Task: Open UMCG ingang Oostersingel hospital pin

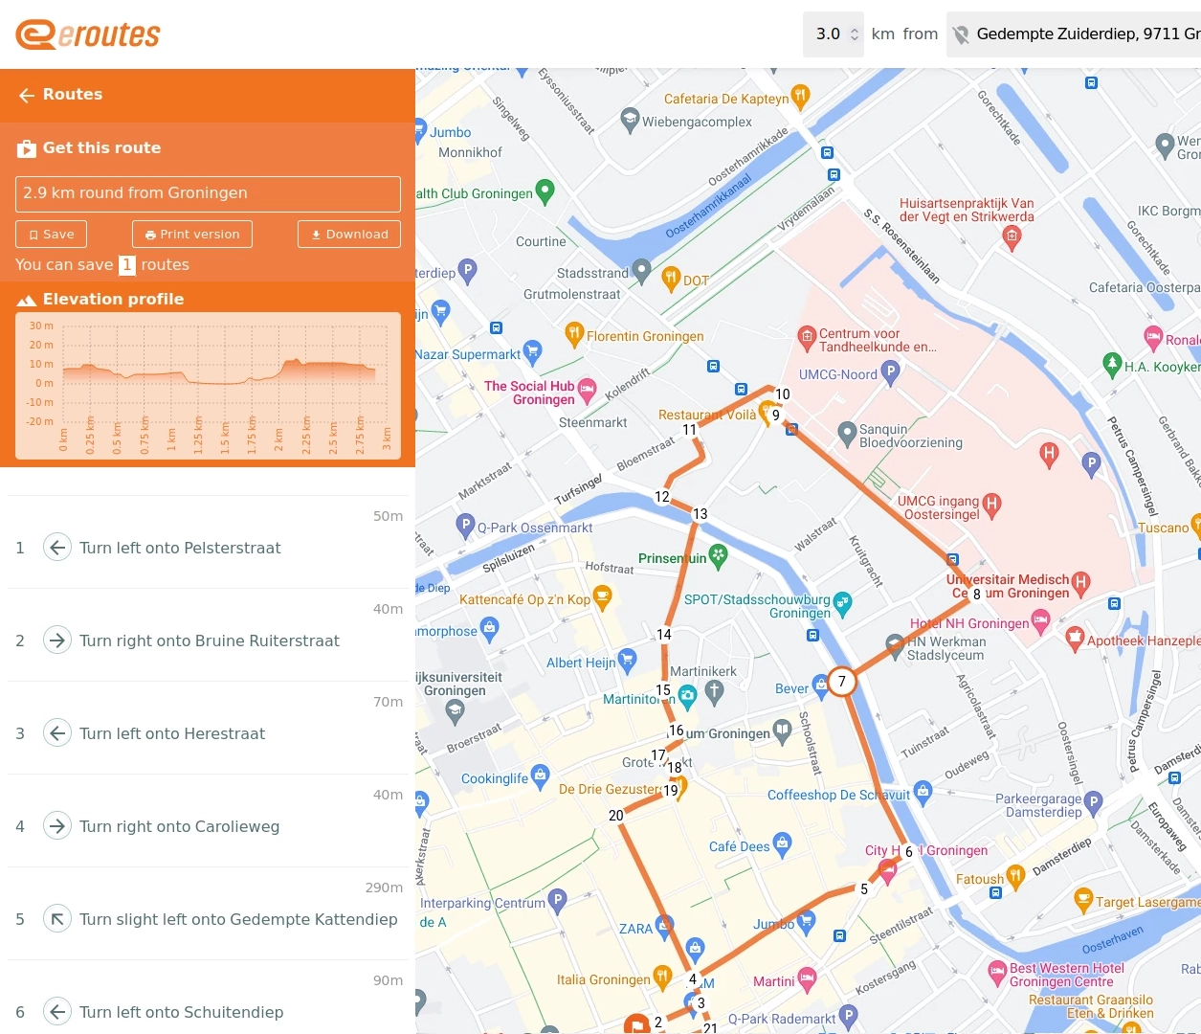Action: click(x=991, y=505)
